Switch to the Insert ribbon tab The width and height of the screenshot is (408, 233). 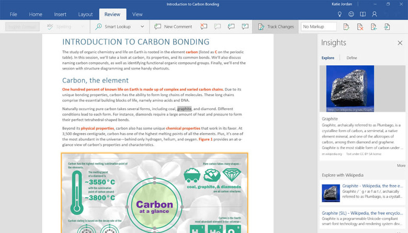coord(60,14)
